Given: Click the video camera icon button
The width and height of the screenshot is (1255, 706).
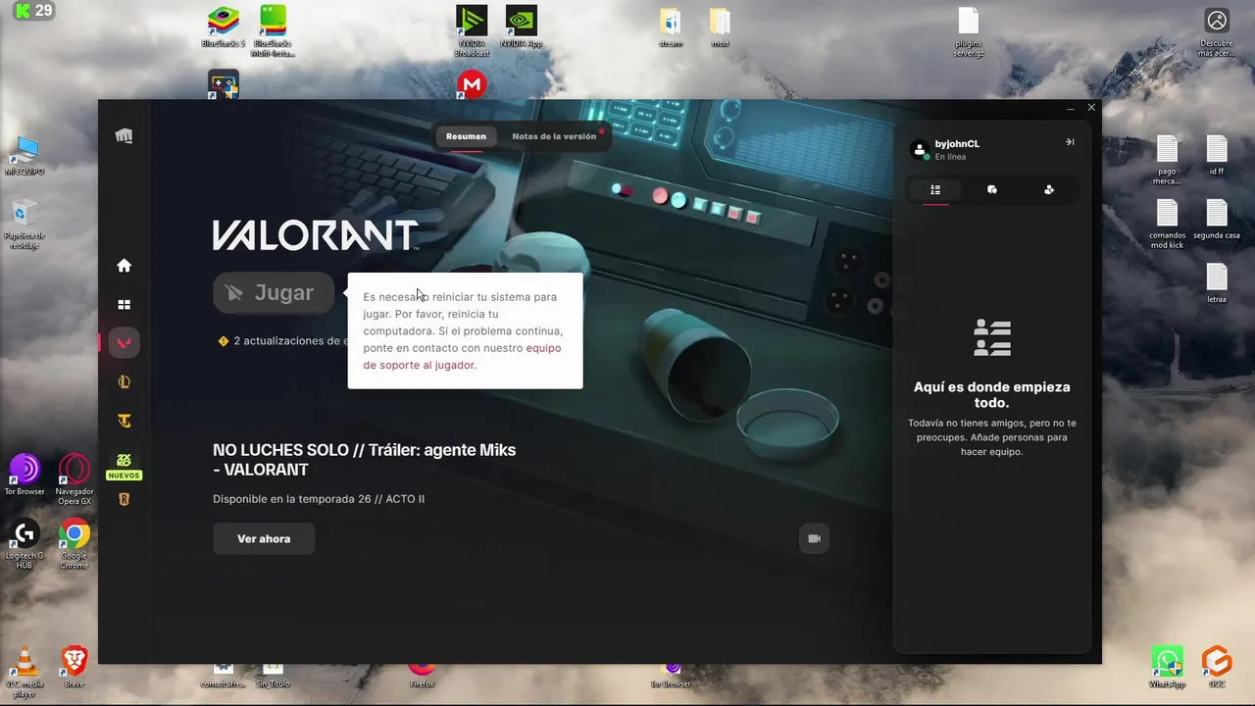Looking at the screenshot, I should [x=814, y=538].
